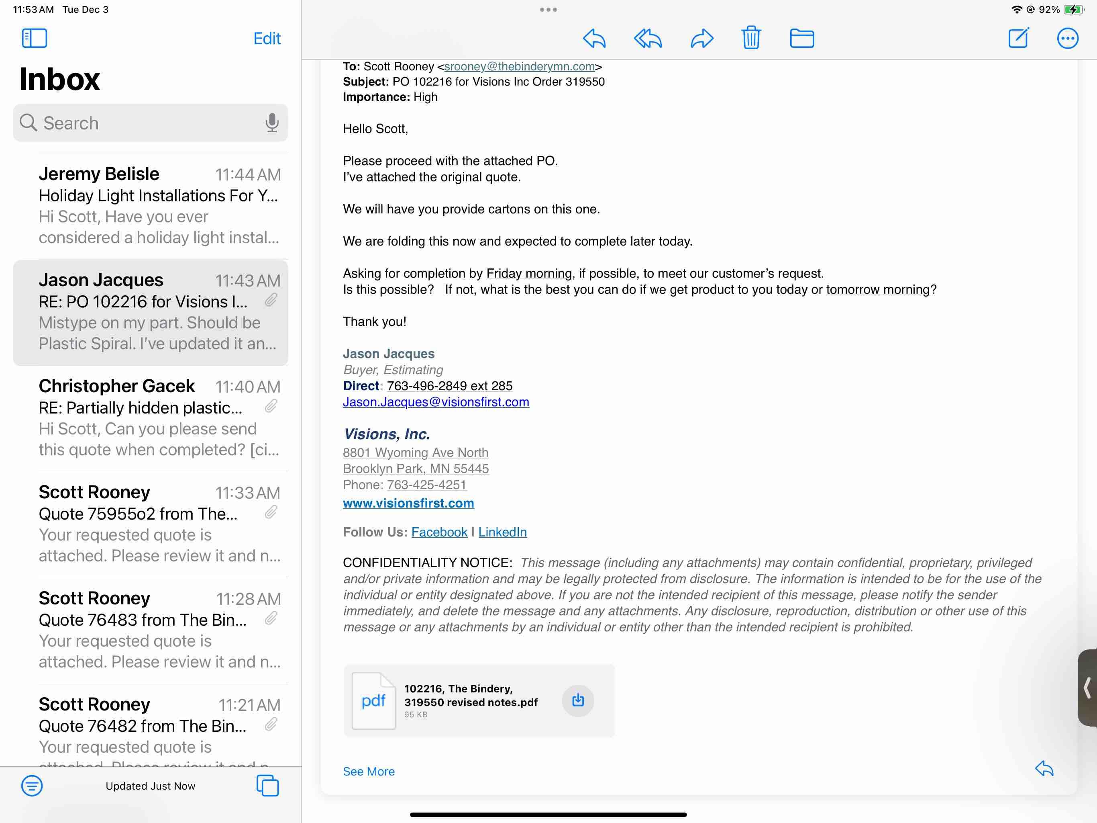
Task: Tap the Reply All icon
Action: tap(648, 38)
